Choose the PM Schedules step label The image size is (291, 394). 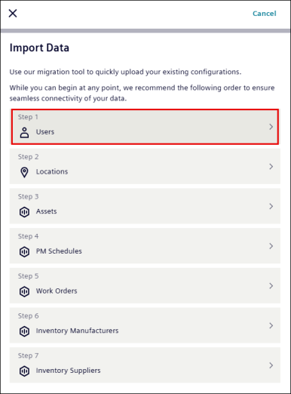[59, 251]
